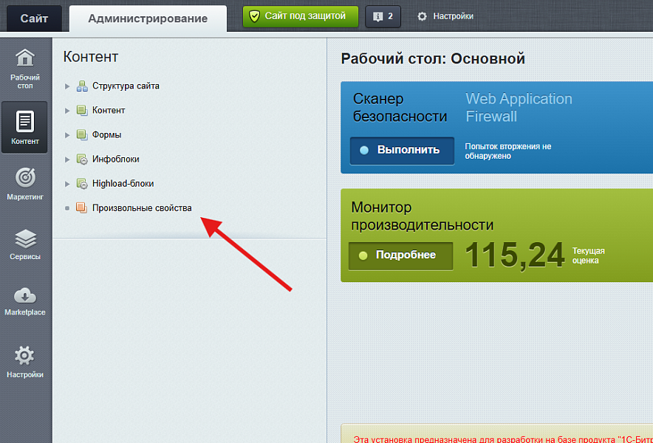Expand the Формы tree node arrow
The height and width of the screenshot is (443, 653).
pyautogui.click(x=67, y=135)
